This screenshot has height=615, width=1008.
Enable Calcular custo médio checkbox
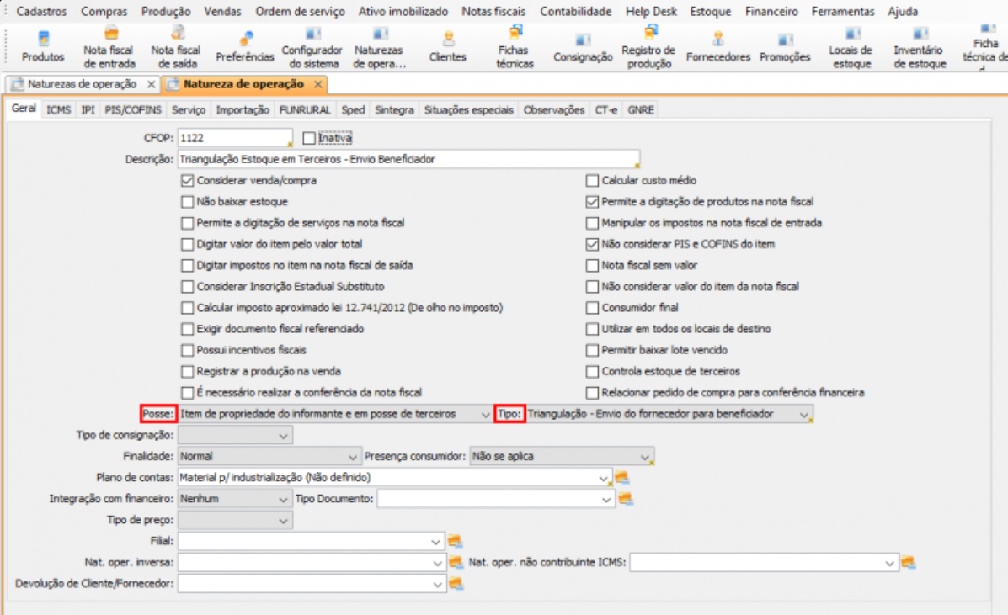click(593, 181)
